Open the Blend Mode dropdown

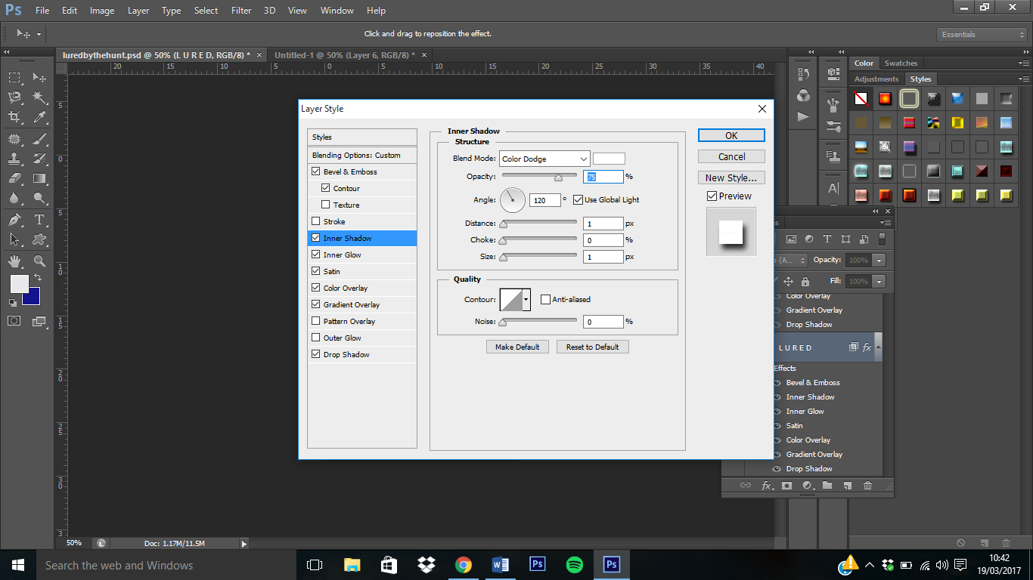544,159
